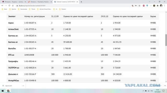Open the Windows Start menu
This screenshot has height=93, width=167.
pos(3,91)
